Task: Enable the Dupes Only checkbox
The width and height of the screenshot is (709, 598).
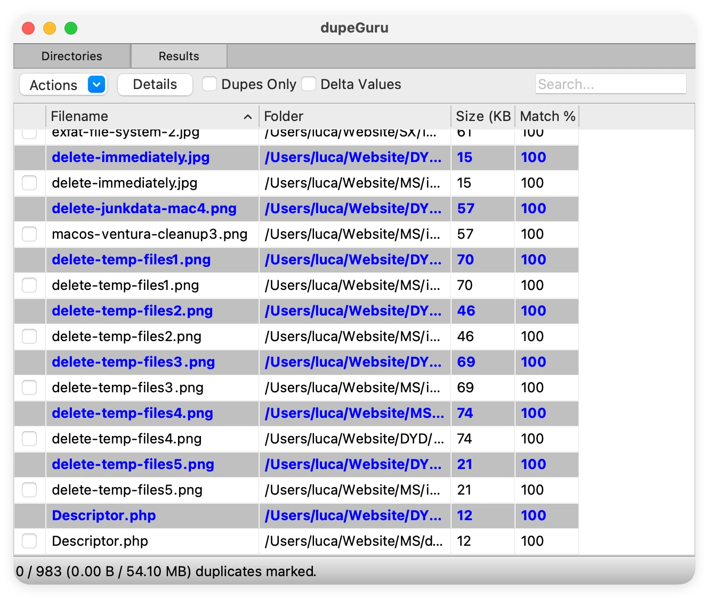Action: [210, 84]
